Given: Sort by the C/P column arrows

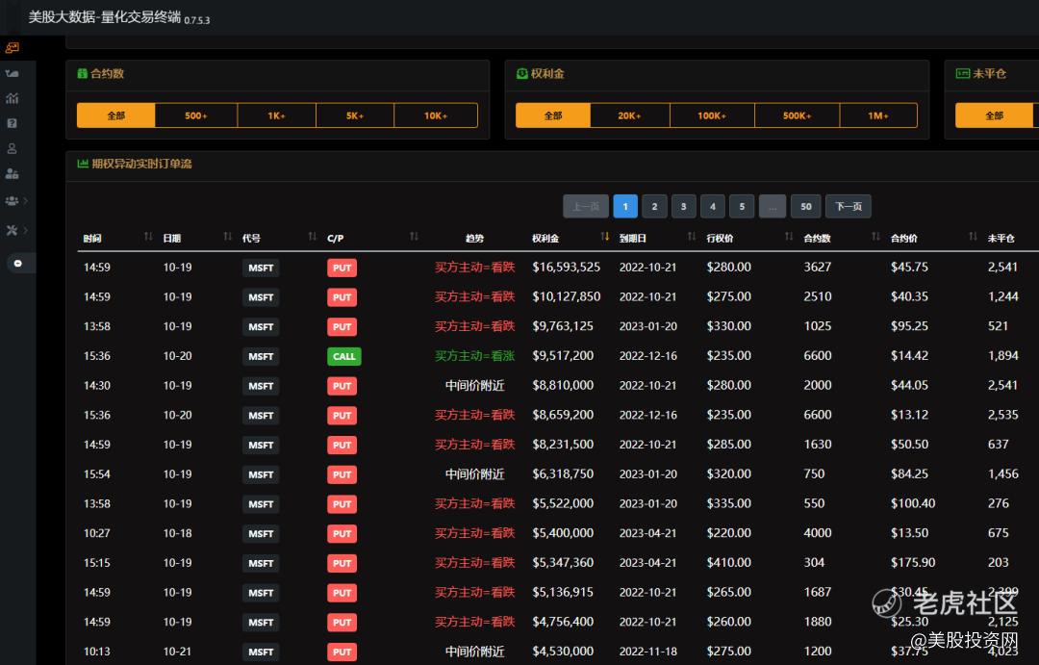Looking at the screenshot, I should [414, 237].
